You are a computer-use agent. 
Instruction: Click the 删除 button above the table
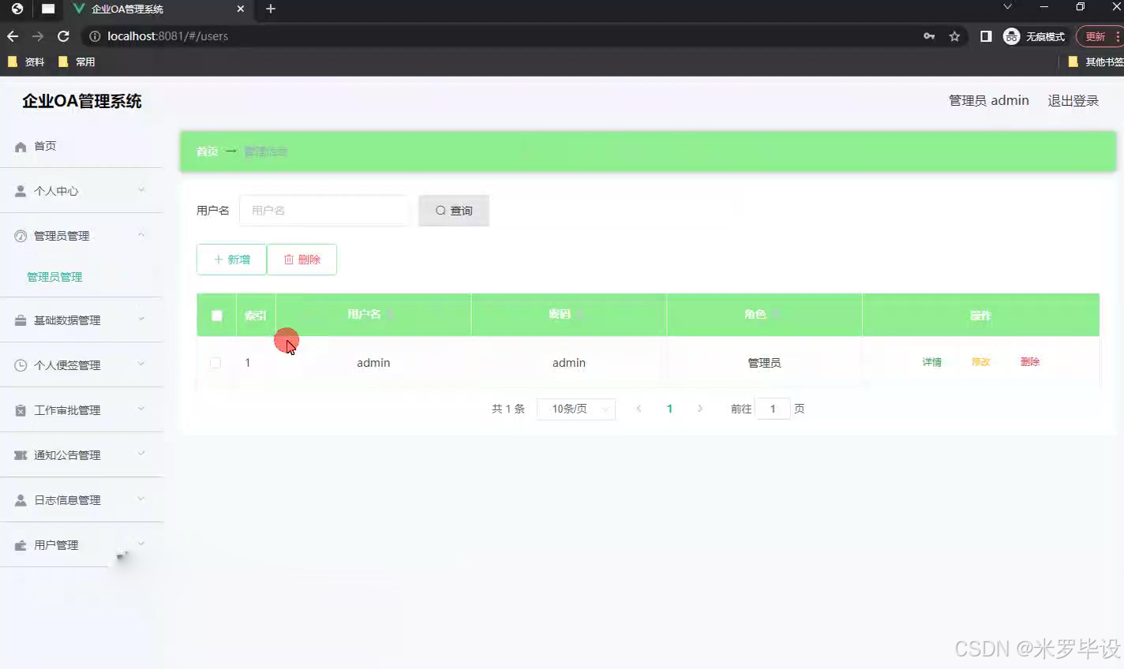[302, 260]
